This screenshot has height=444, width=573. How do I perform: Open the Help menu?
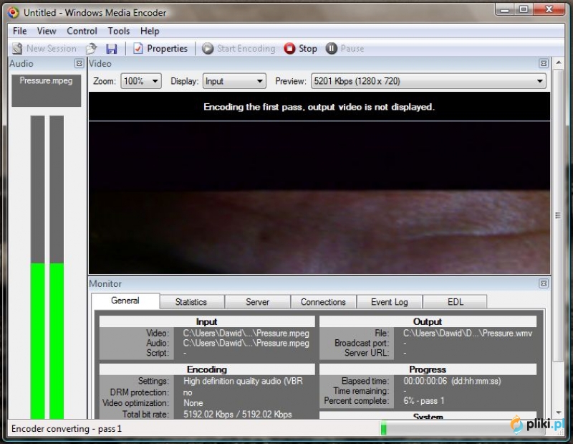click(x=150, y=31)
